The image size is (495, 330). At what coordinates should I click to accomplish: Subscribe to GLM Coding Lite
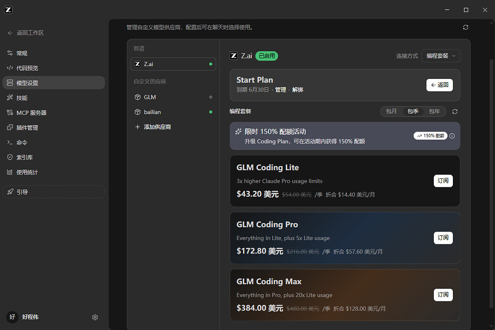point(443,181)
